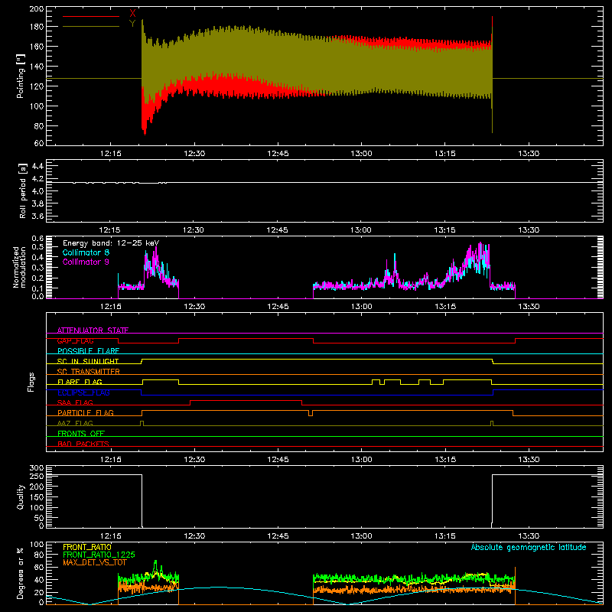Click the 13:00 tick under the Pointing plot
The image size is (612, 612).
coord(361,154)
